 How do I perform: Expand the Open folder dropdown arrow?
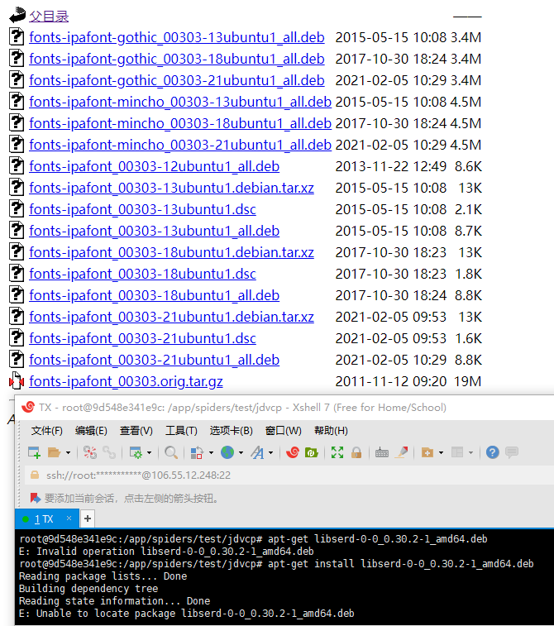pos(69,452)
